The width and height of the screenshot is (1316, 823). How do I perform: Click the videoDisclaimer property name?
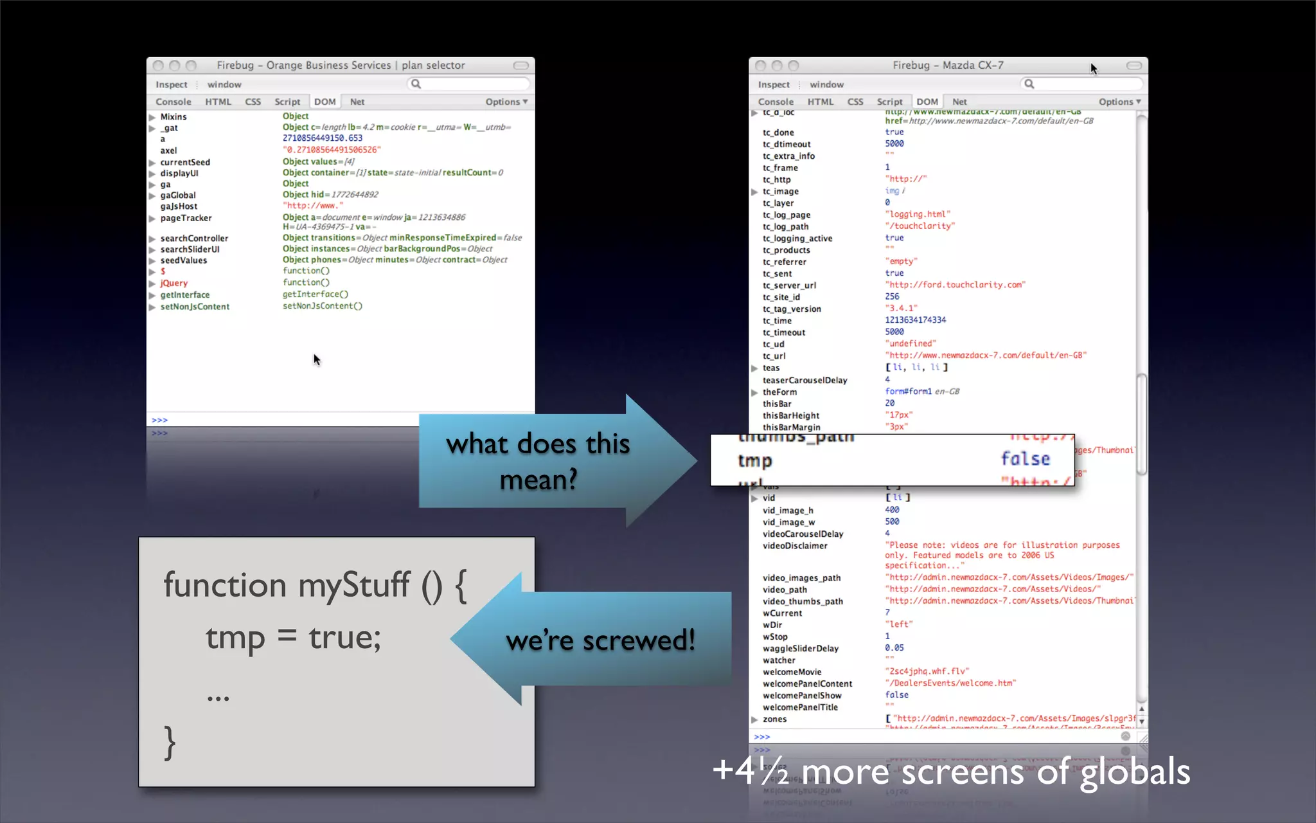795,546
